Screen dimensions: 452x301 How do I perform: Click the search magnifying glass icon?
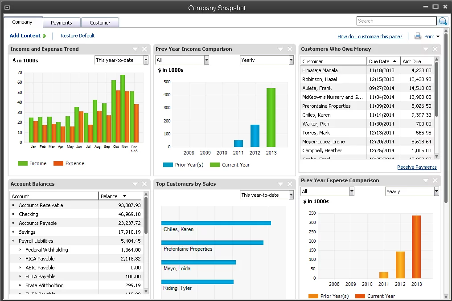click(443, 21)
